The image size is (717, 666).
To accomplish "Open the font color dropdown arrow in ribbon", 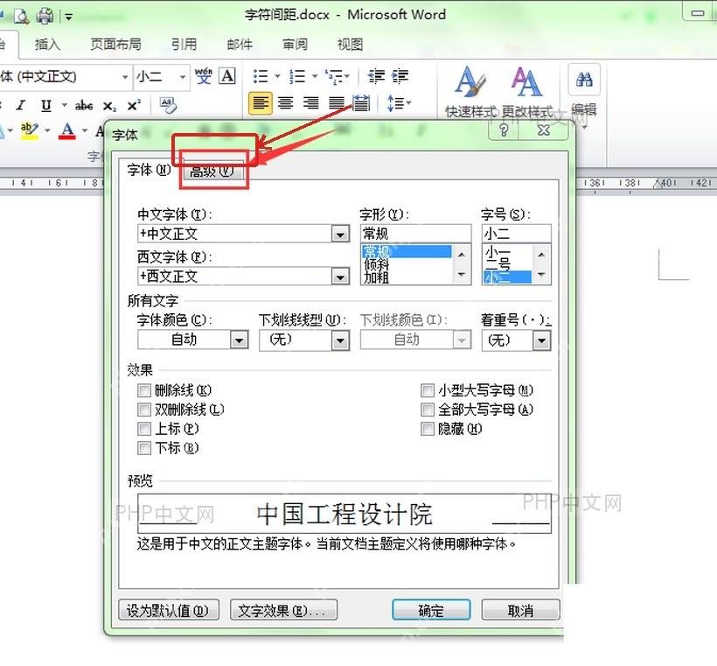I will (x=85, y=131).
